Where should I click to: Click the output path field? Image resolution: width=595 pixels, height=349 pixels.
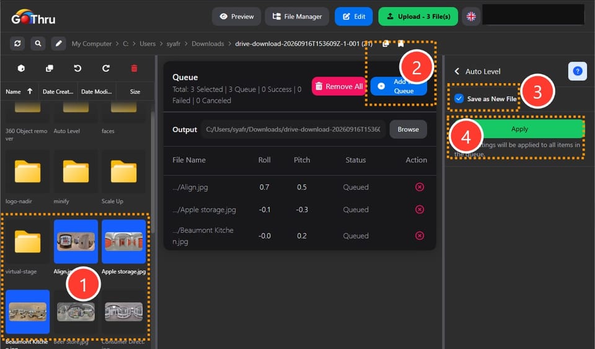pyautogui.click(x=293, y=129)
